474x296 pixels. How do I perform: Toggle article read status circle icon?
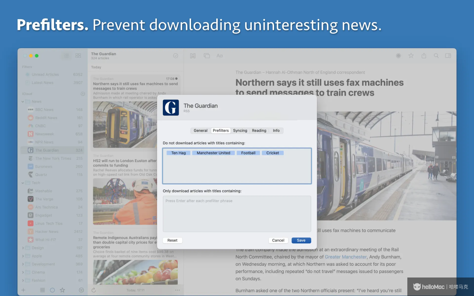(x=398, y=55)
